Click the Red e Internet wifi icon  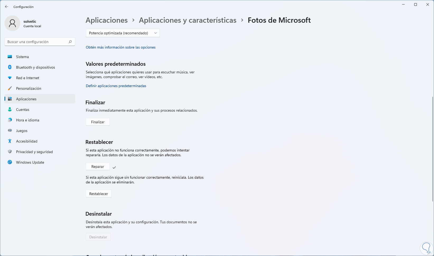(10, 78)
